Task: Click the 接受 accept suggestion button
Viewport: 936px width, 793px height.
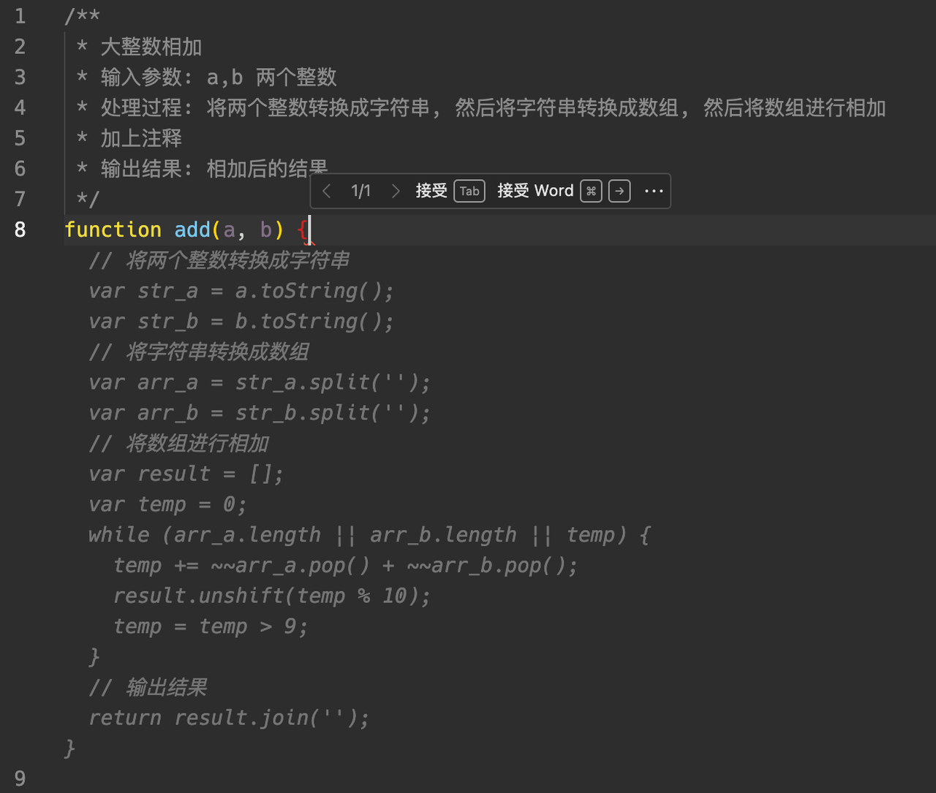Action: [431, 191]
